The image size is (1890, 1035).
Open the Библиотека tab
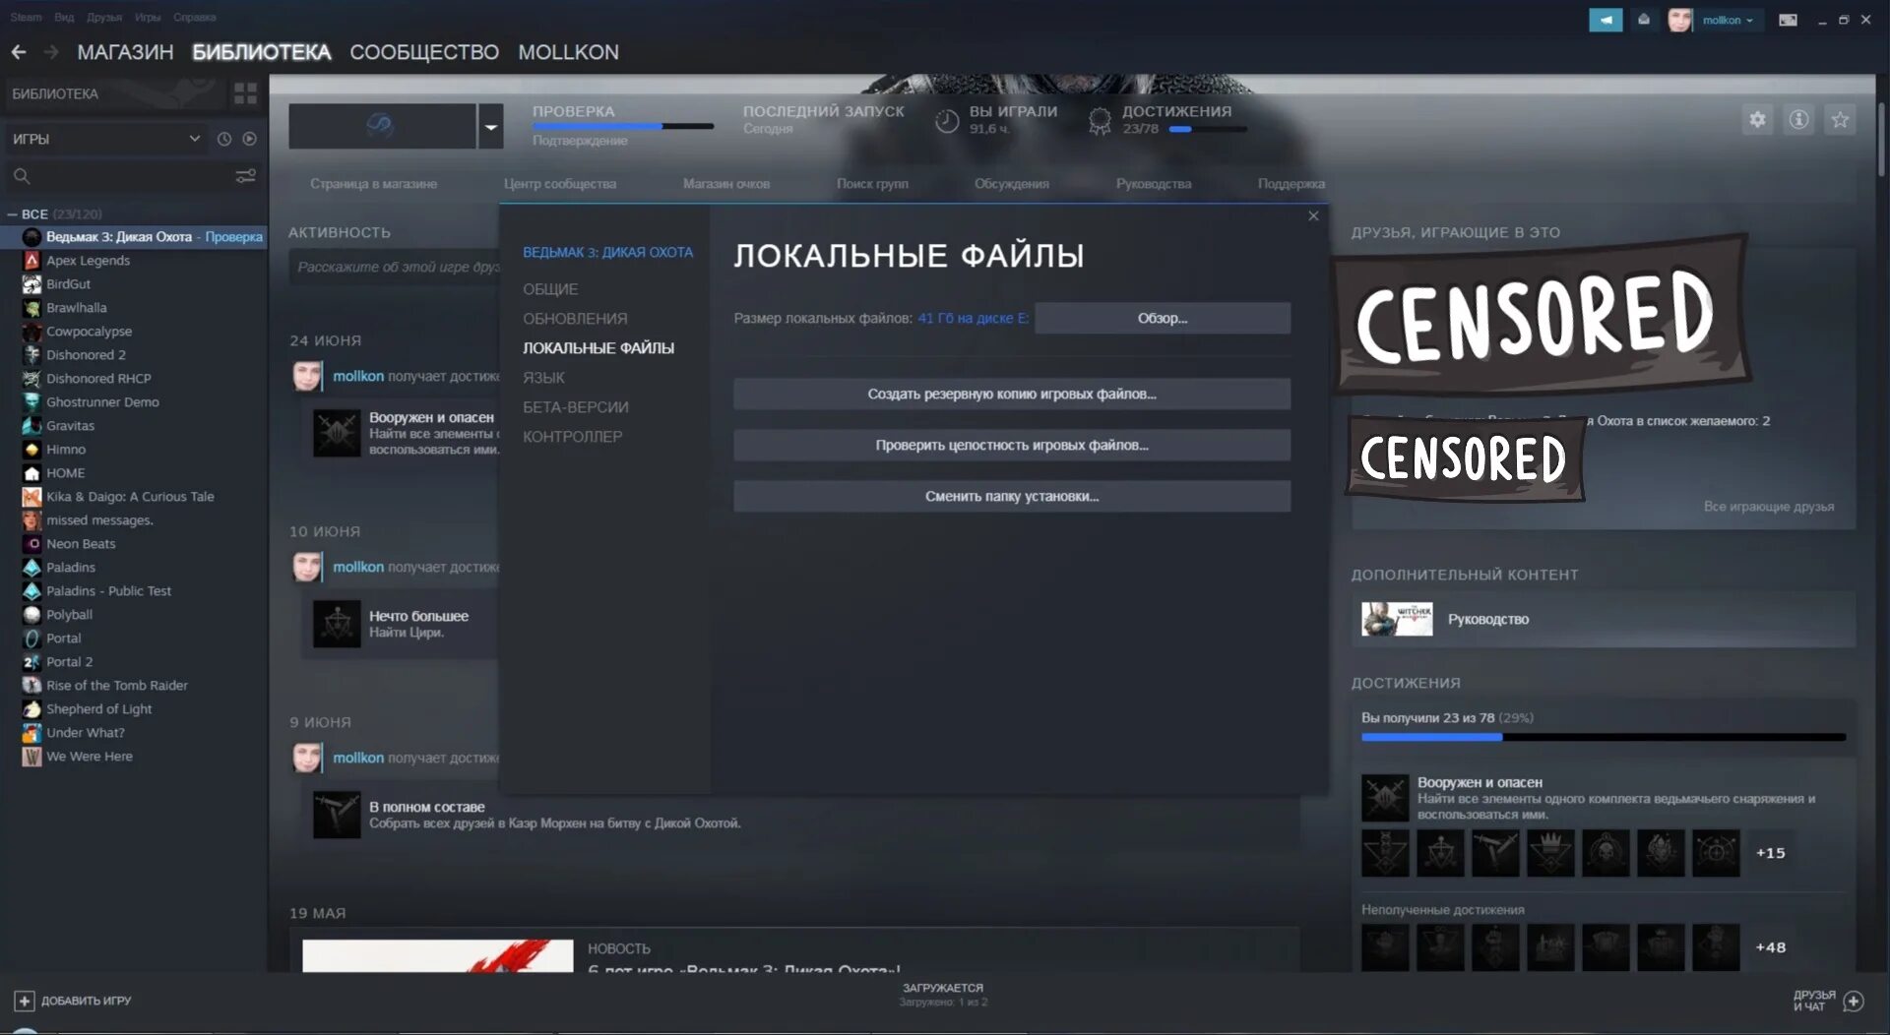coord(262,52)
